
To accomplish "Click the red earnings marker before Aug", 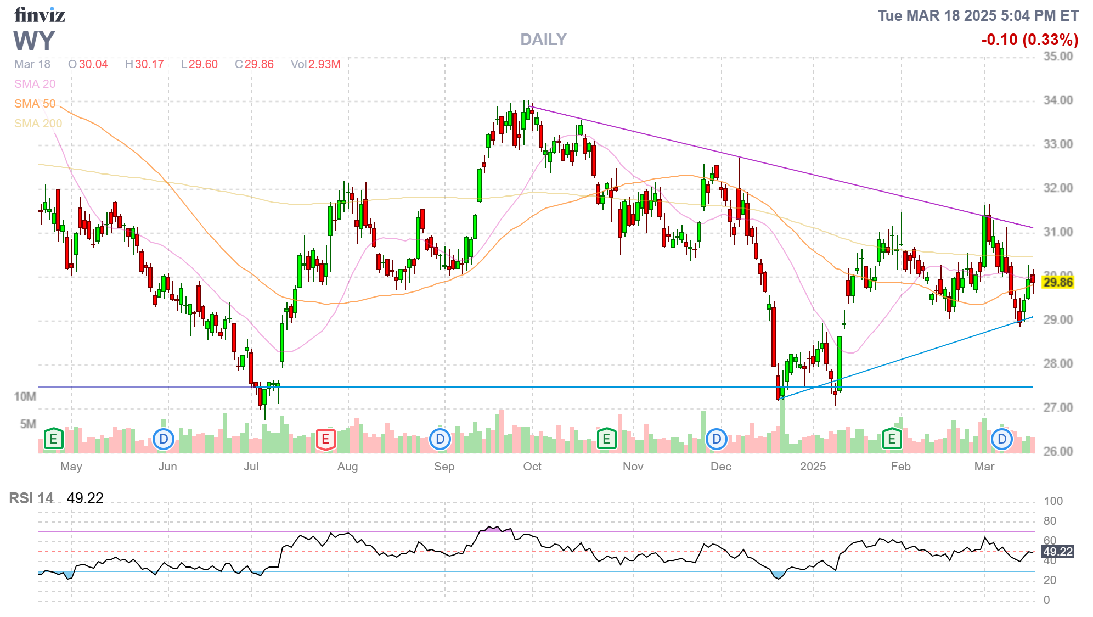I will click(325, 439).
